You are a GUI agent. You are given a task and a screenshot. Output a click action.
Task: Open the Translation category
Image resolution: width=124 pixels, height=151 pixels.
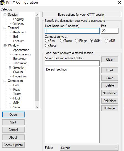click(x=20, y=63)
